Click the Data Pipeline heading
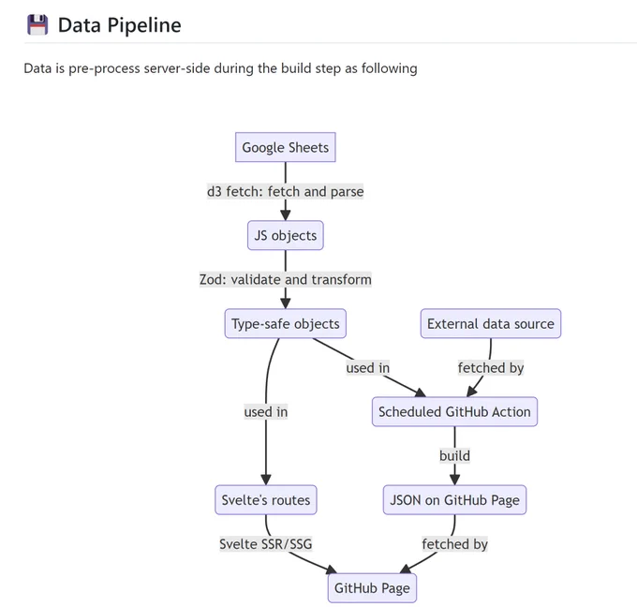 pyautogui.click(x=120, y=25)
